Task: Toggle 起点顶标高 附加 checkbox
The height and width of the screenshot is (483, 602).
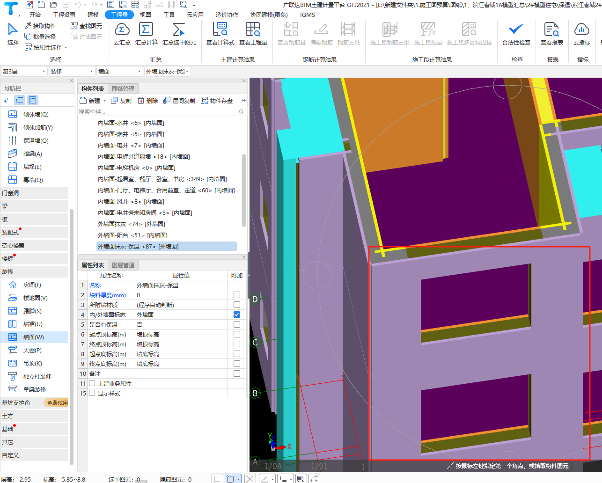Action: (x=237, y=334)
